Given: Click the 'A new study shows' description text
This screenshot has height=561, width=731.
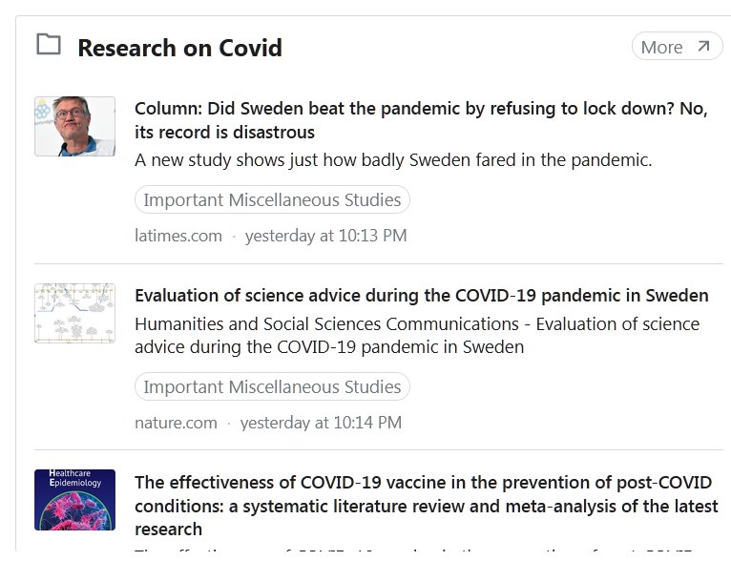Looking at the screenshot, I should coord(393,160).
